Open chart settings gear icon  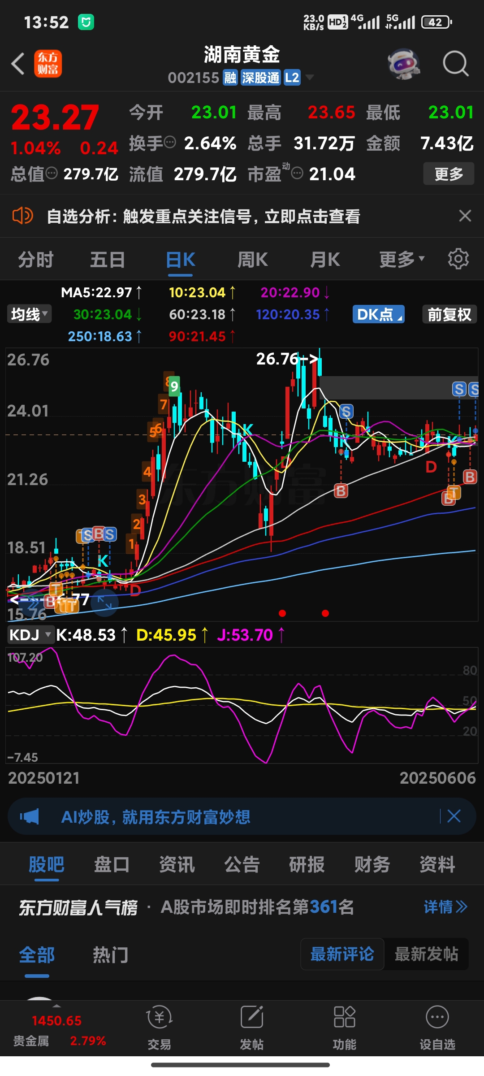(x=458, y=259)
